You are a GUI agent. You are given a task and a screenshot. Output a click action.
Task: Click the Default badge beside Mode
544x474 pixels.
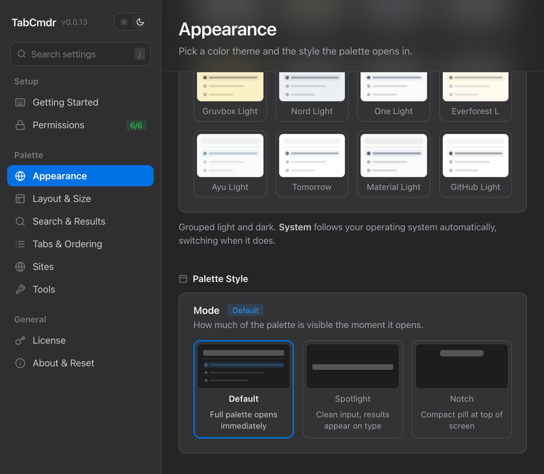pyautogui.click(x=246, y=310)
